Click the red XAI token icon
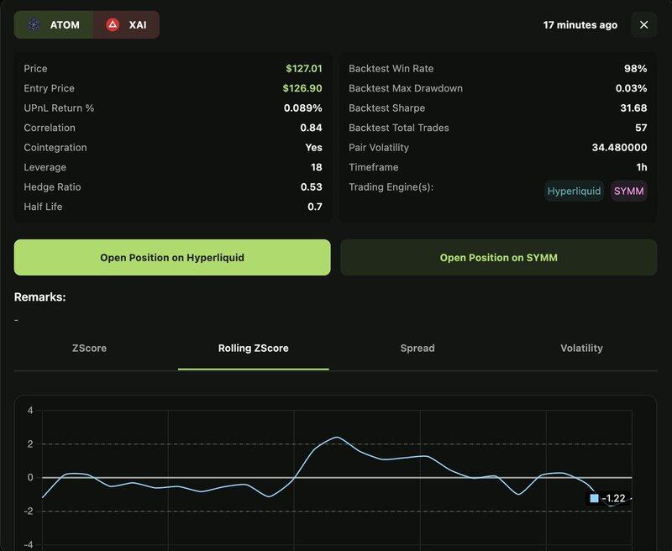 point(113,24)
